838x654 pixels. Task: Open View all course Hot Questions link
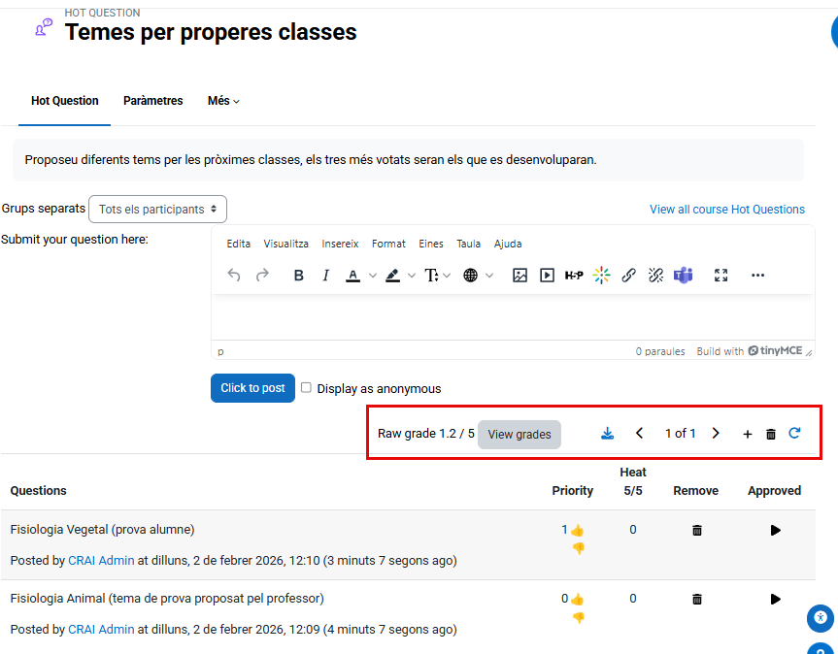[x=726, y=210]
